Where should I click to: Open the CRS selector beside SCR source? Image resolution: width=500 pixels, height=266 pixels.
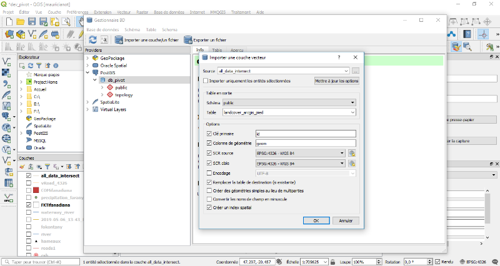352,153
